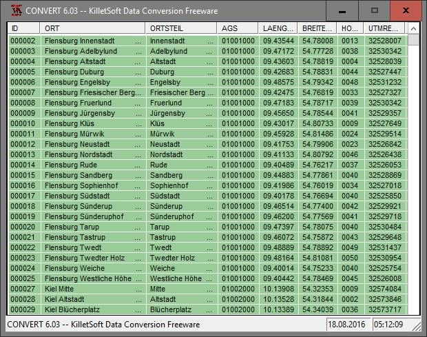The height and width of the screenshot is (337, 427).
Task: Click the cell 'Flensburg Tastrup'
Action: tap(93, 238)
